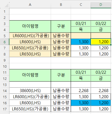The image size is (112, 114).
Task: Select row 6 header
Action: [x=4, y=42]
